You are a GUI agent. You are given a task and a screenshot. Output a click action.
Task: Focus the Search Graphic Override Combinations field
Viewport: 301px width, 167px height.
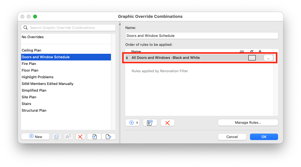[x=68, y=28]
